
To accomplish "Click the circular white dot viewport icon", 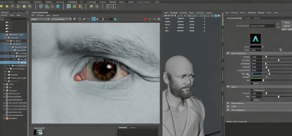I will (75, 19).
